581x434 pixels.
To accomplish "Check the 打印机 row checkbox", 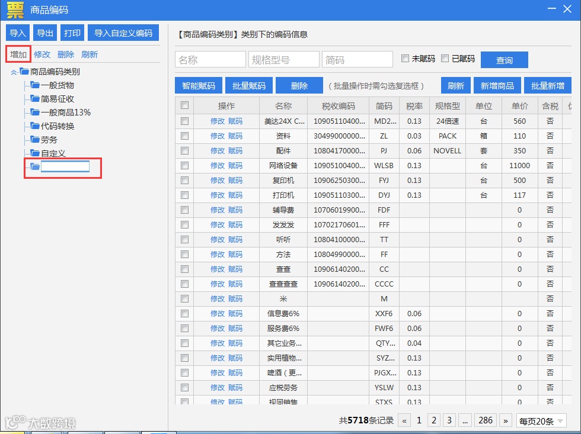I will (184, 195).
